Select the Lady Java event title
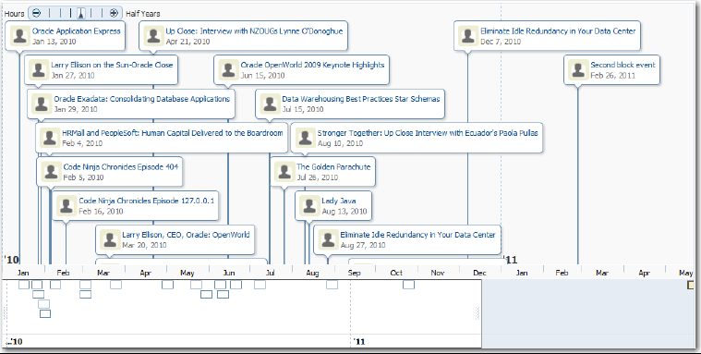Screen dimensions: 701x354 click(x=339, y=201)
